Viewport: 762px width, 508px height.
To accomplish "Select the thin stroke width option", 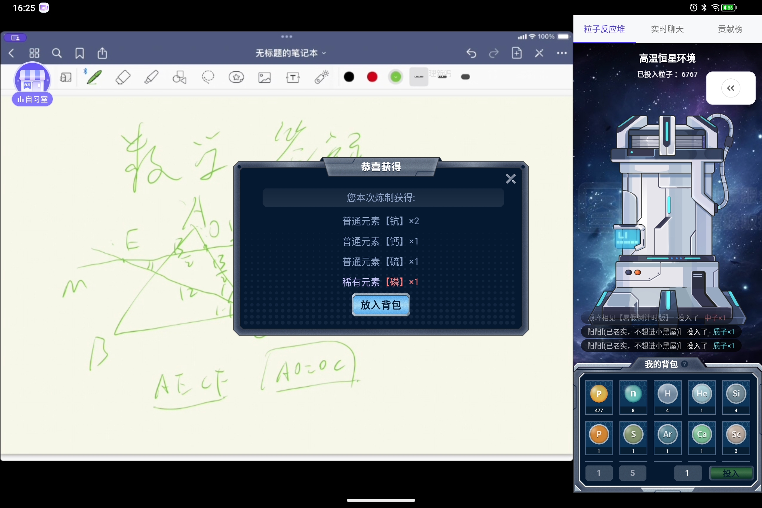I will tap(418, 77).
